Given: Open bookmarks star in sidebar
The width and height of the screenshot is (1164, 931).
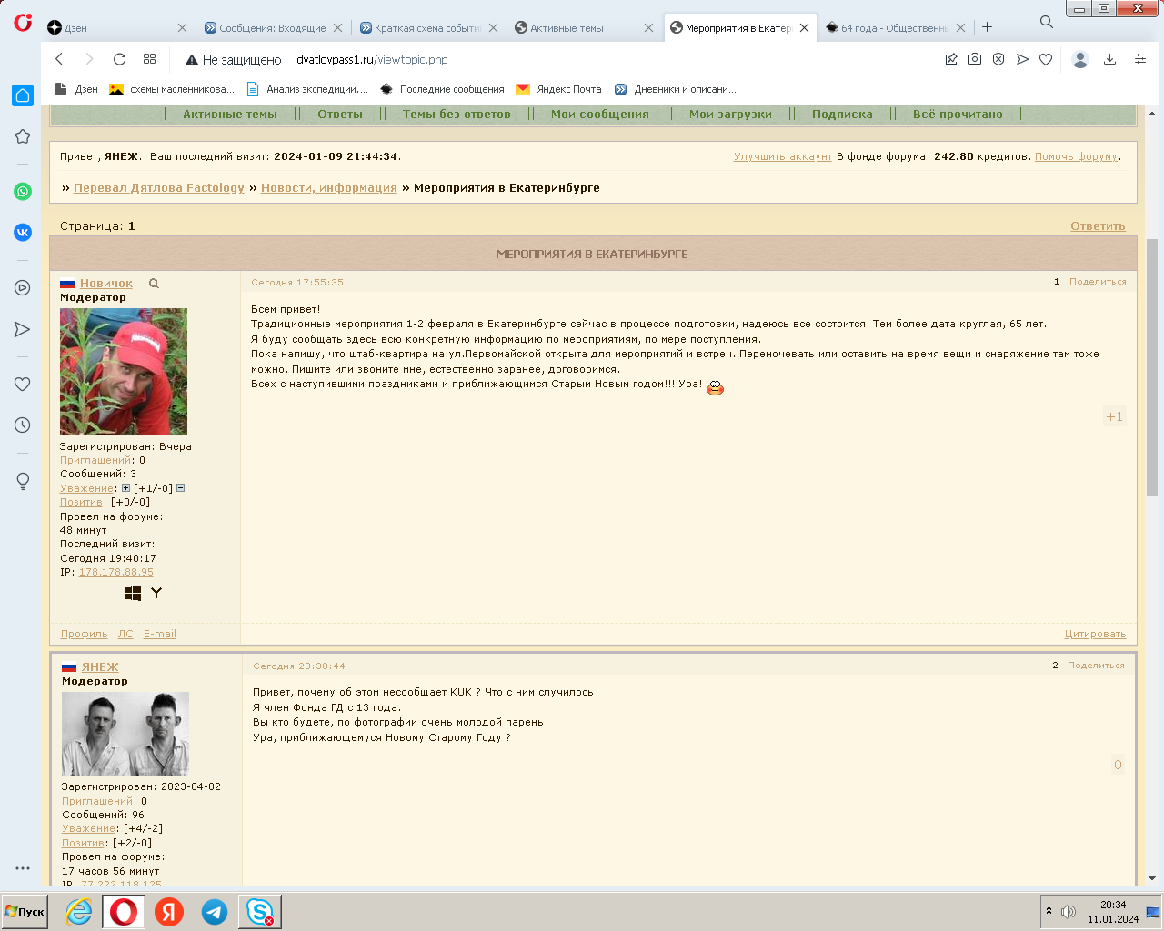Looking at the screenshot, I should point(23,136).
